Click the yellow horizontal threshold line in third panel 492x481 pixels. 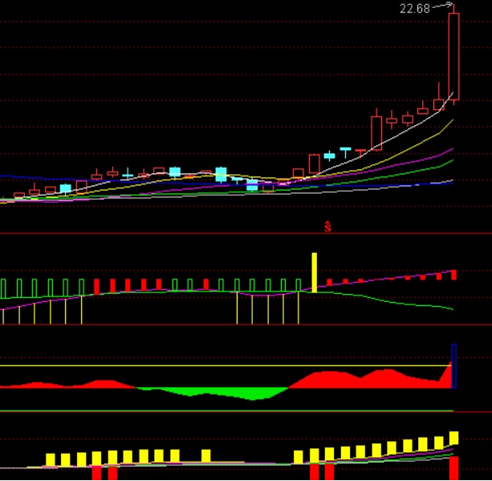click(x=226, y=366)
